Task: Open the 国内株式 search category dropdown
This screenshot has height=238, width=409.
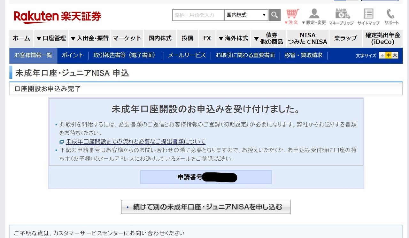Action: coord(246,15)
